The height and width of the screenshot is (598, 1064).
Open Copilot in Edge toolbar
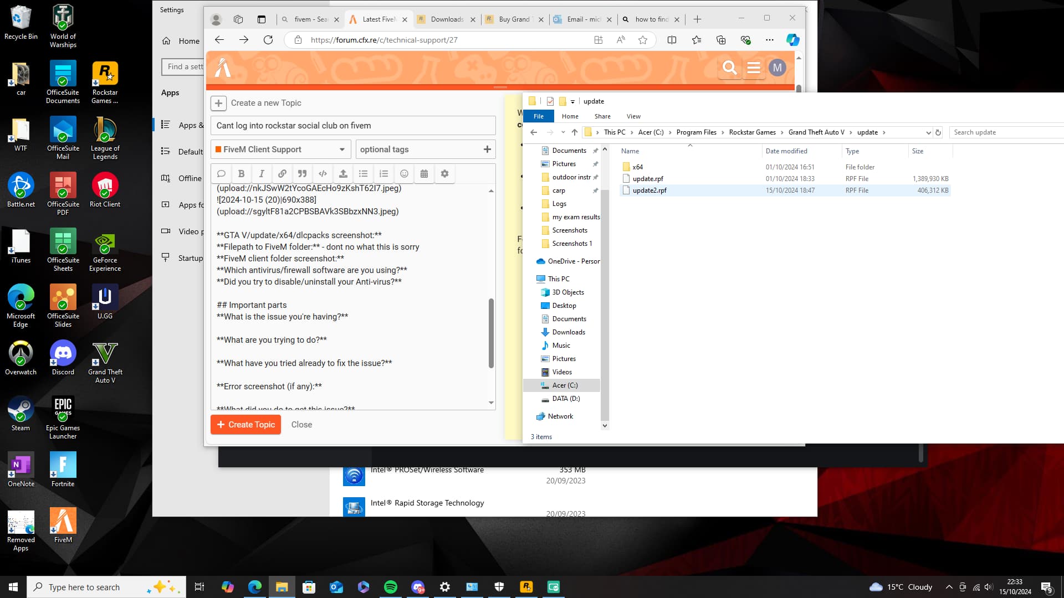tap(792, 40)
